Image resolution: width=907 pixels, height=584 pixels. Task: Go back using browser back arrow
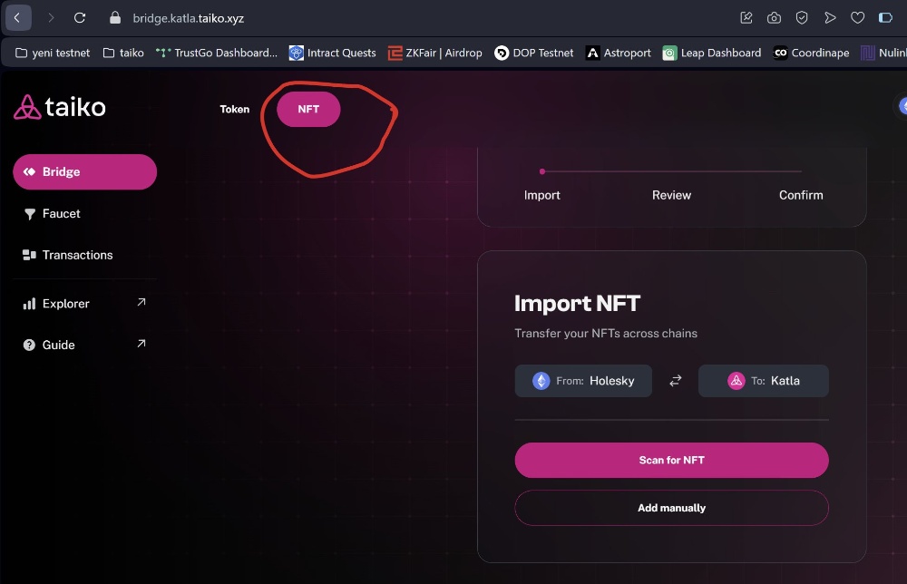pos(18,18)
